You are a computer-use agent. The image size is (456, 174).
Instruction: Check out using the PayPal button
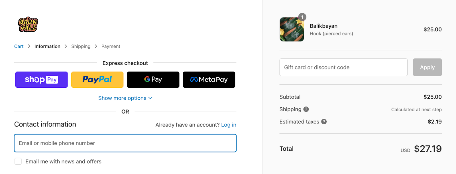pyautogui.click(x=97, y=80)
